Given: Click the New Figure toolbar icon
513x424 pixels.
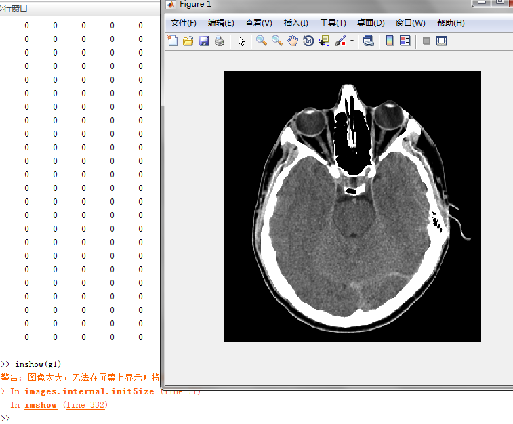Looking at the screenshot, I should (x=173, y=41).
